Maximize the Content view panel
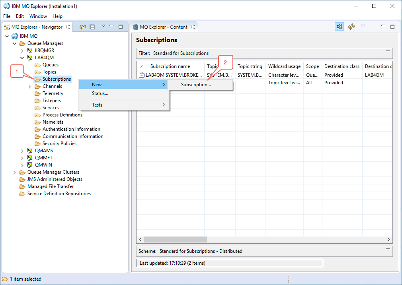The height and width of the screenshot is (285, 402). [392, 26]
